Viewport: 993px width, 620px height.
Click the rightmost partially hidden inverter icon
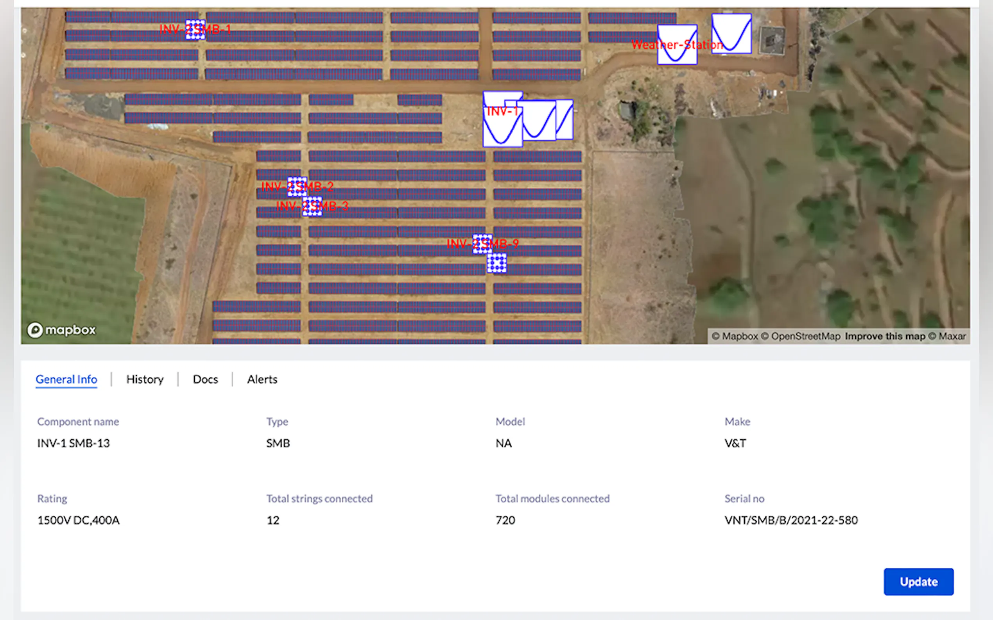coord(565,119)
